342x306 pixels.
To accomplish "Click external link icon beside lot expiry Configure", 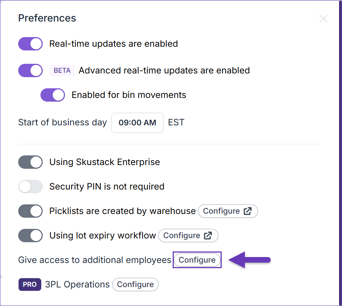I will 208,236.
